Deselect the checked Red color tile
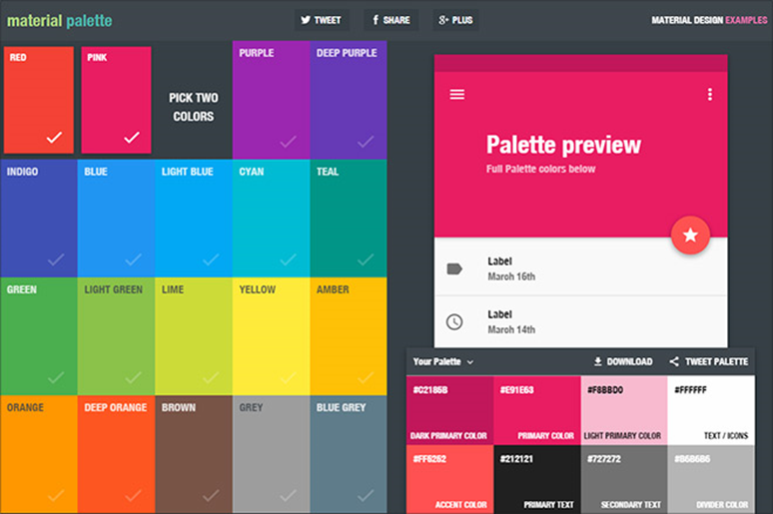The image size is (773, 514). pyautogui.click(x=39, y=100)
